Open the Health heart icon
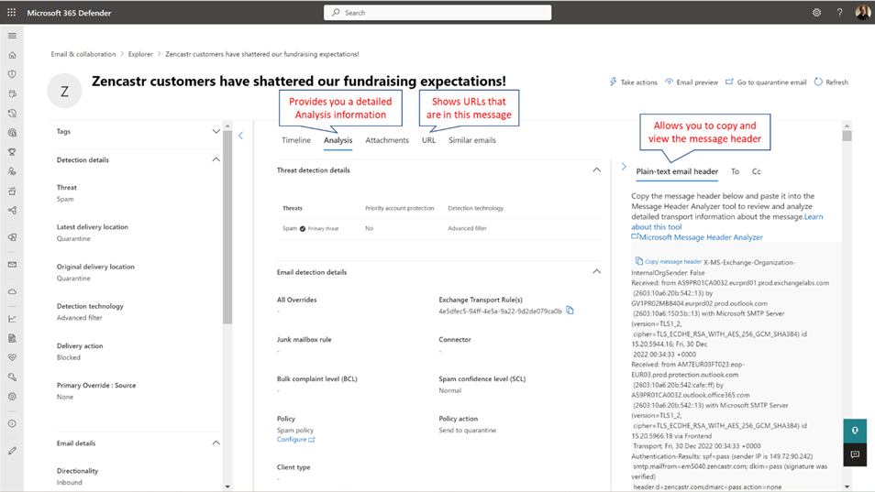Screen dimensions: 875x492 [x=12, y=357]
